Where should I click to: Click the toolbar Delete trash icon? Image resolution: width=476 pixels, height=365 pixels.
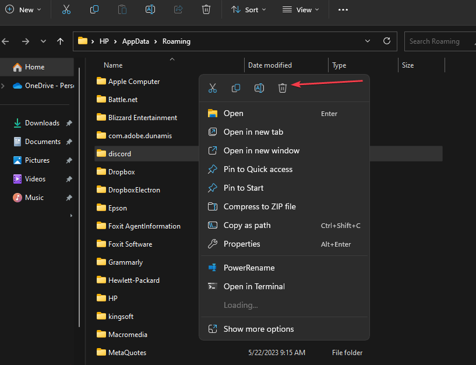coord(206,10)
